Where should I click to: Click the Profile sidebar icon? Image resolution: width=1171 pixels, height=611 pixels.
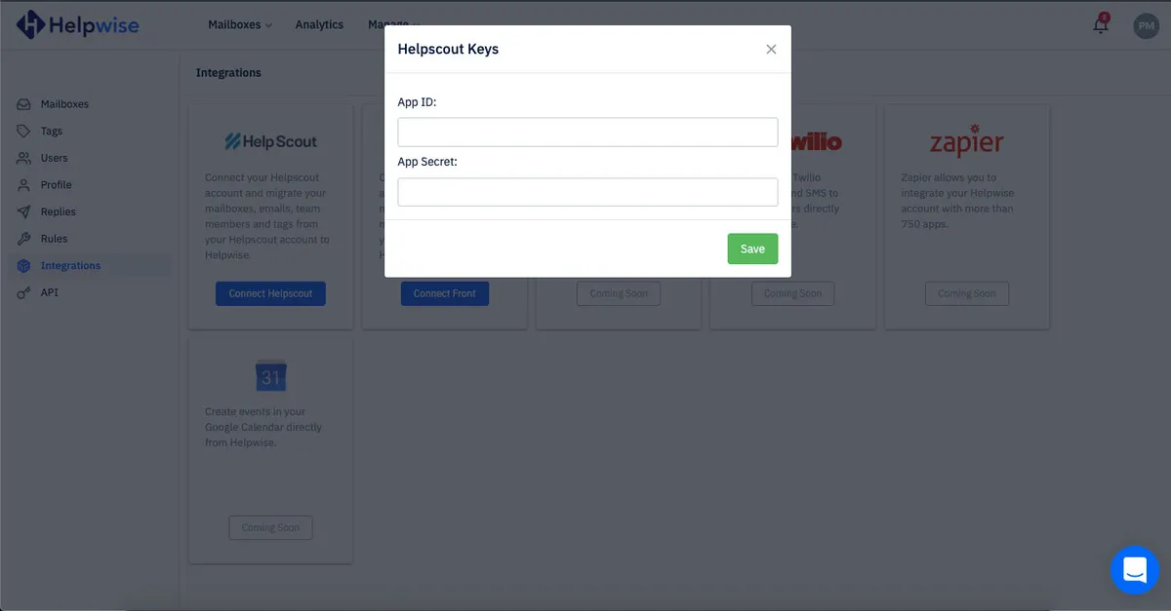tap(23, 185)
